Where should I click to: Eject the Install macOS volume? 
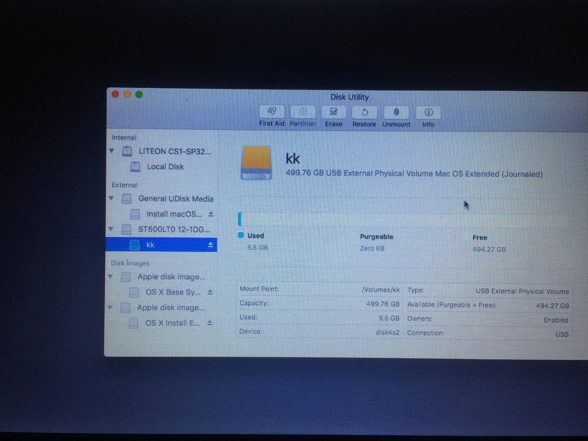pyautogui.click(x=211, y=214)
